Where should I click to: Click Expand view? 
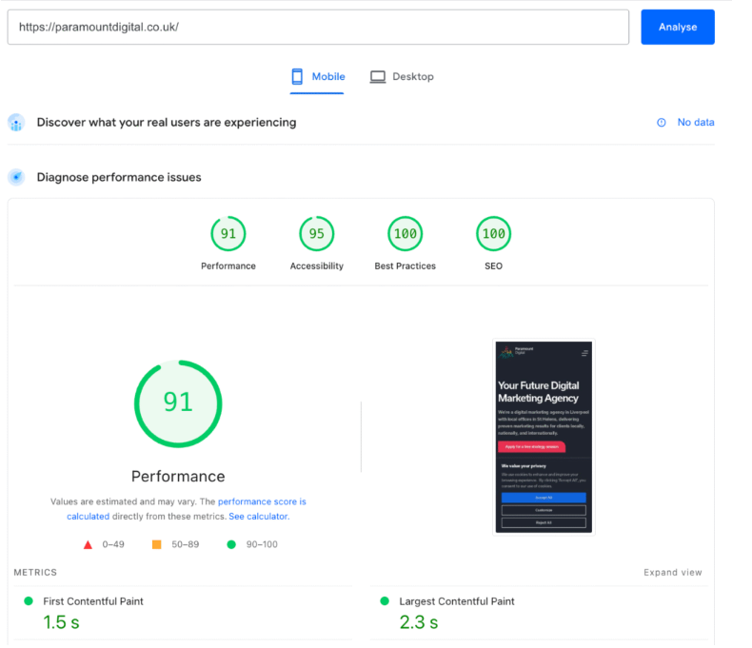pos(672,572)
